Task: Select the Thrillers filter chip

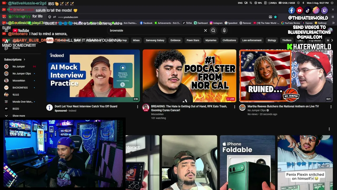Action: [x=287, y=40]
